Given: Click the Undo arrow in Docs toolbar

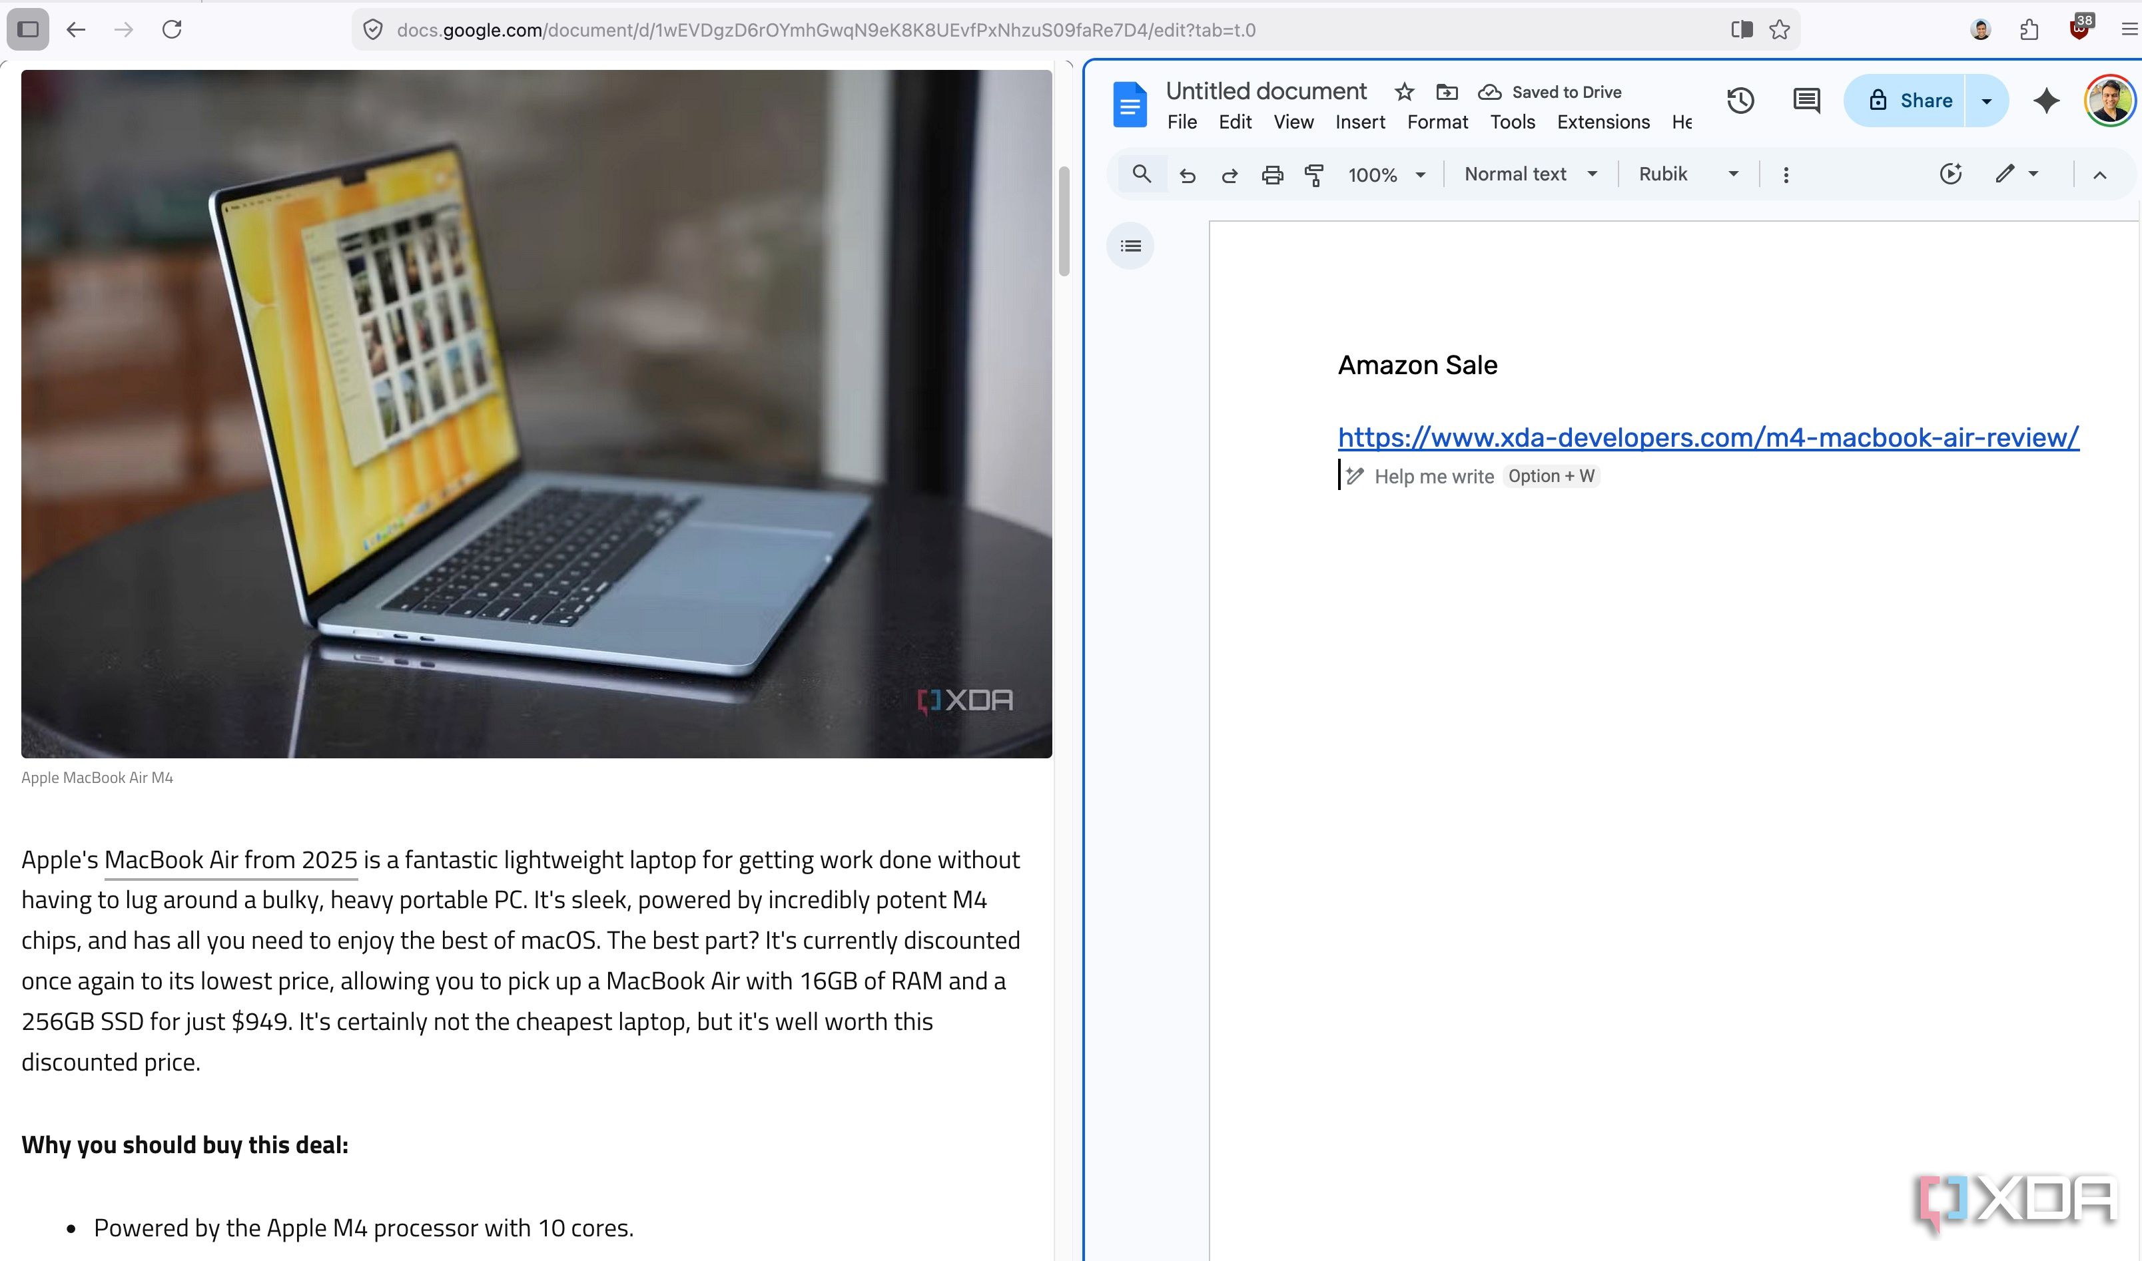Looking at the screenshot, I should (x=1188, y=175).
